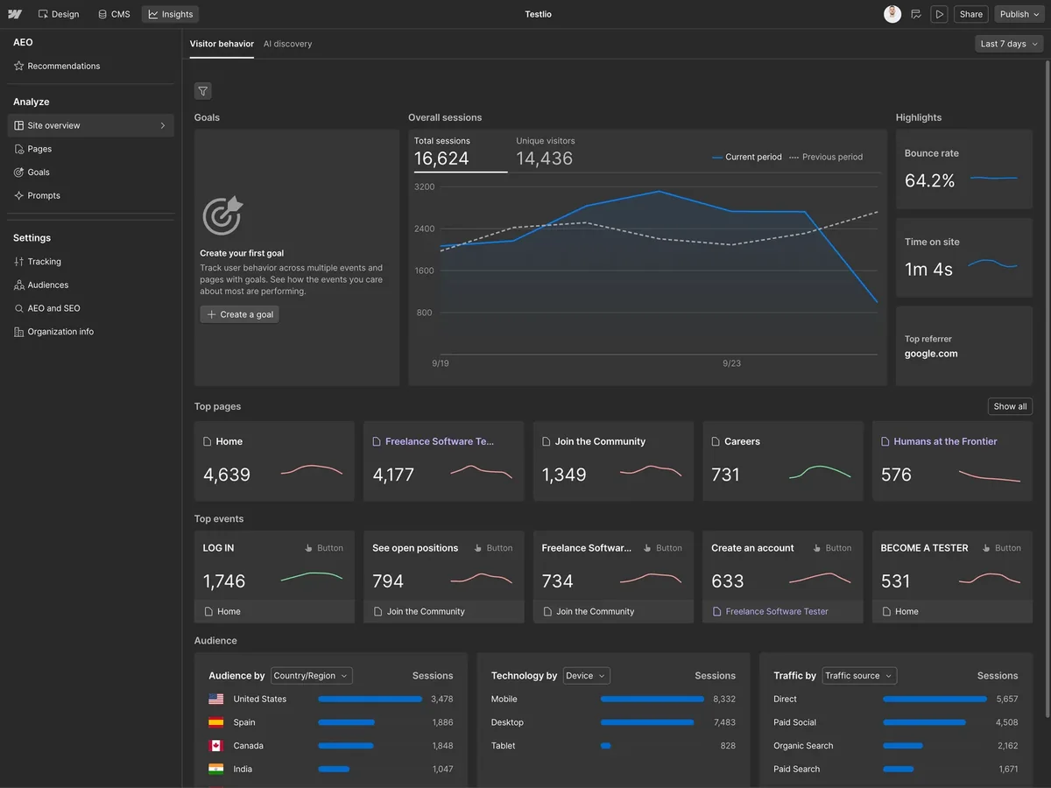
Task: Open the Design mode tab
Action: pyautogui.click(x=59, y=14)
